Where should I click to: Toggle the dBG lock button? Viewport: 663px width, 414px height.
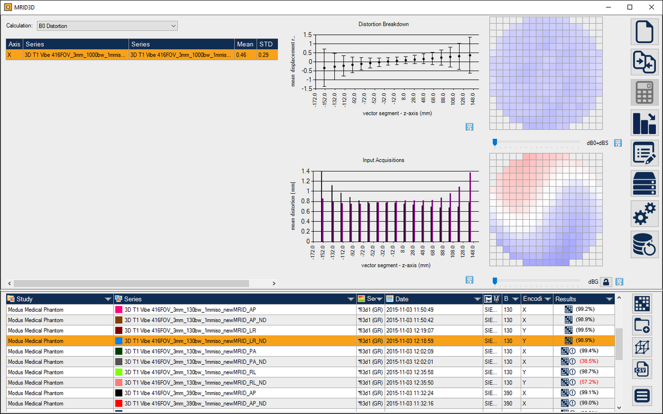(x=606, y=282)
